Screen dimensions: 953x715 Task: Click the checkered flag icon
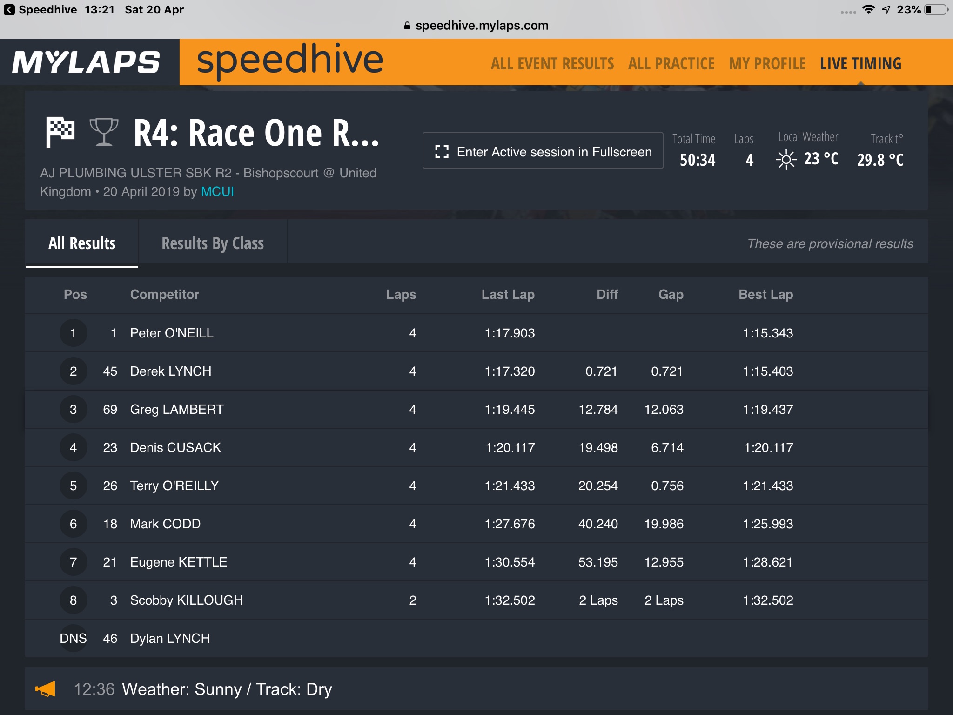pos(60,133)
